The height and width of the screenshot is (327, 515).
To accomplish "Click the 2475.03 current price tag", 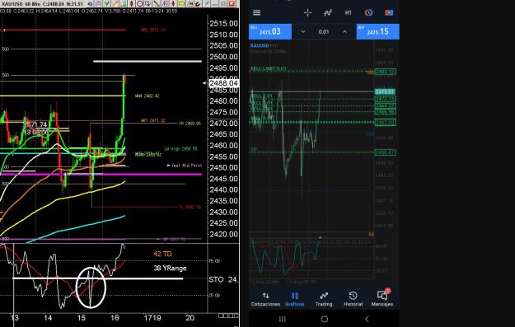I will click(x=385, y=91).
